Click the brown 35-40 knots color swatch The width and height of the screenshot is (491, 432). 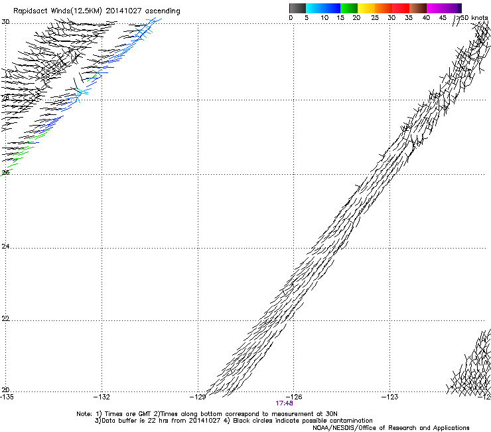tap(418, 8)
